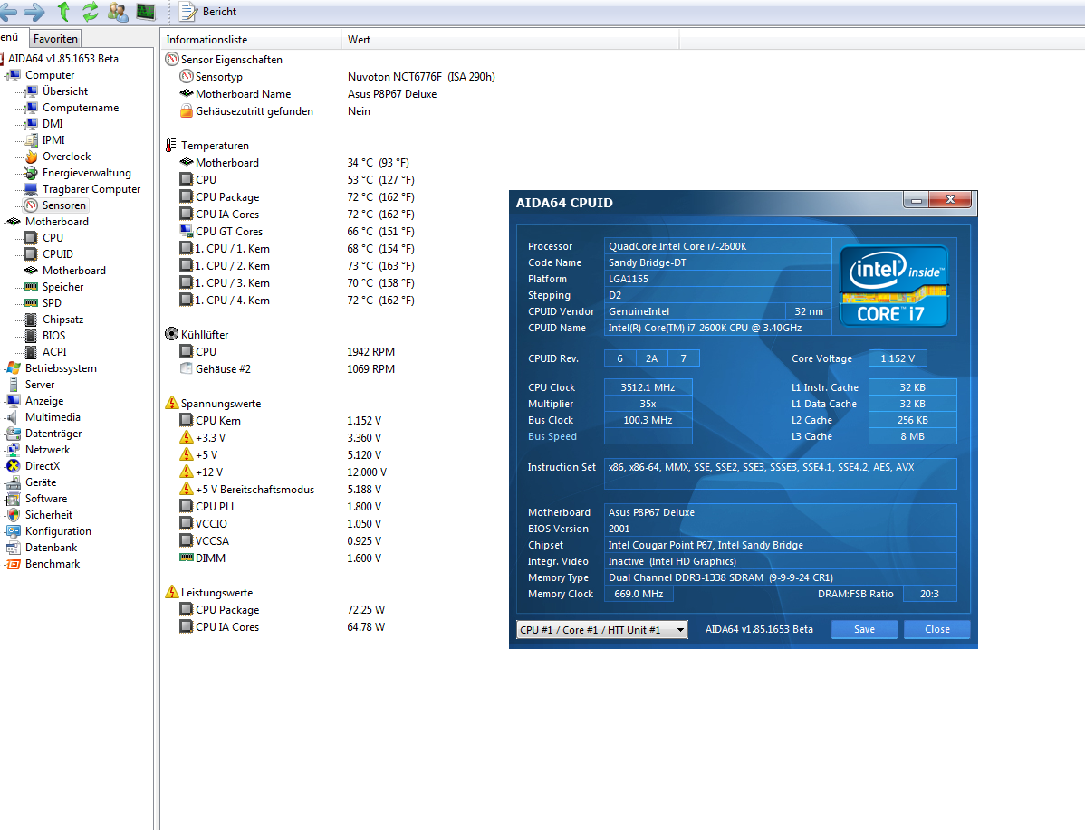The image size is (1085, 830).
Task: Go forward with the right arrow icon
Action: click(x=34, y=11)
